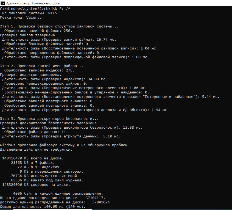Viewport: 232px width, 210px height.
Task: Click the line 'Проверка индексов завершена.'
Action: pos(31,75)
